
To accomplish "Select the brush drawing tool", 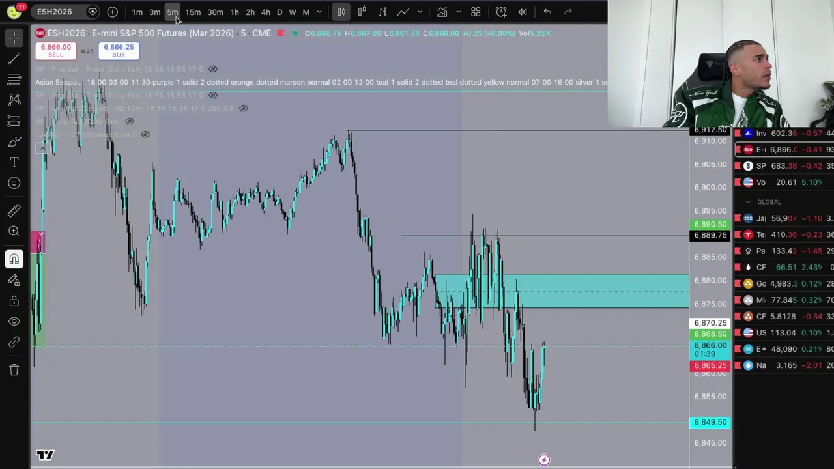I will (14, 142).
